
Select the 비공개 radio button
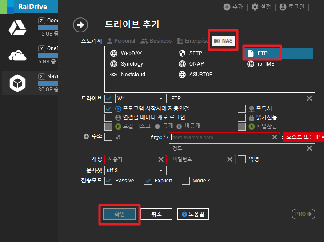[179, 127]
